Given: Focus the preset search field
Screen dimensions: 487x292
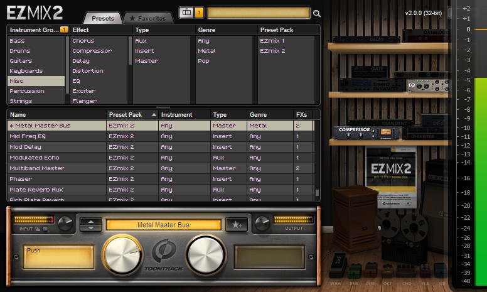Looking at the screenshot, I should pos(259,13).
